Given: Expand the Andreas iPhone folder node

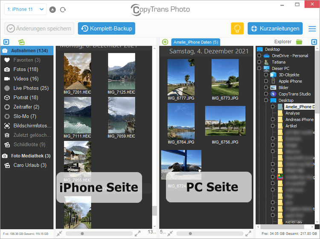Looking at the screenshot, I should [273, 119].
